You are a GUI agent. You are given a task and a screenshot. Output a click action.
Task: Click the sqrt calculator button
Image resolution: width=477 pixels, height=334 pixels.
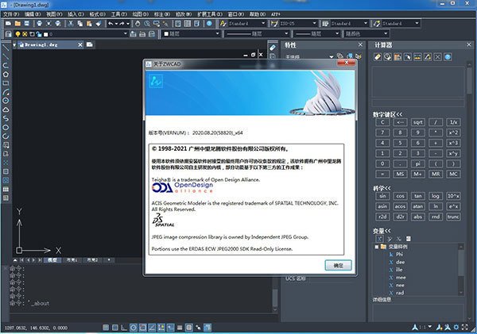[x=417, y=122]
